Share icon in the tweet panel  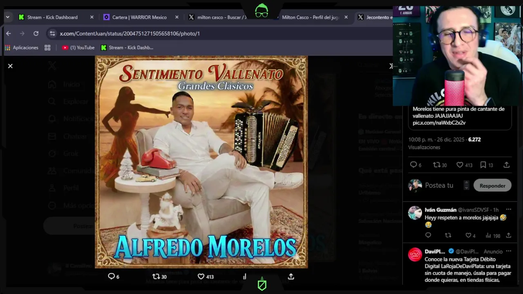(506, 165)
